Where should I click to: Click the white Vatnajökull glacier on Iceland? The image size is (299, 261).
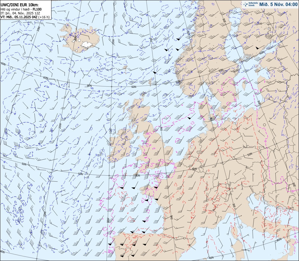pos(87,45)
